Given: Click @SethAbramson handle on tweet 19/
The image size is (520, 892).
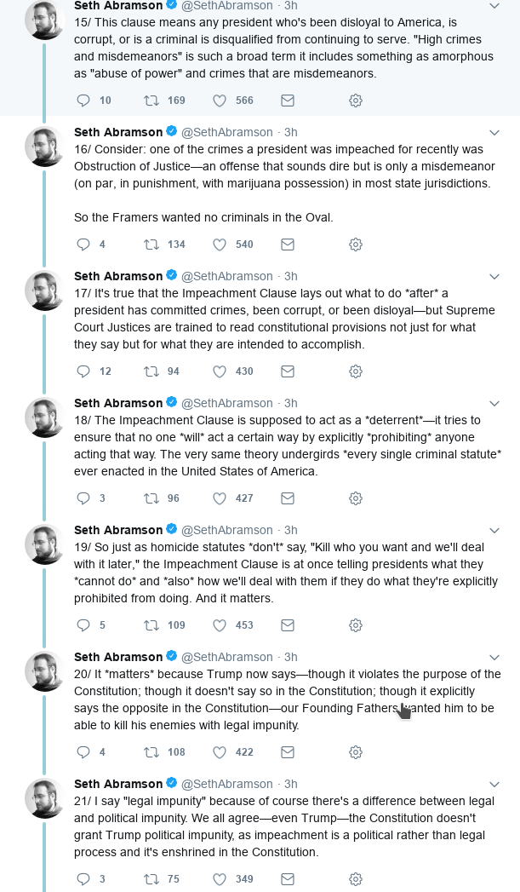Looking at the screenshot, I should click(x=227, y=530).
